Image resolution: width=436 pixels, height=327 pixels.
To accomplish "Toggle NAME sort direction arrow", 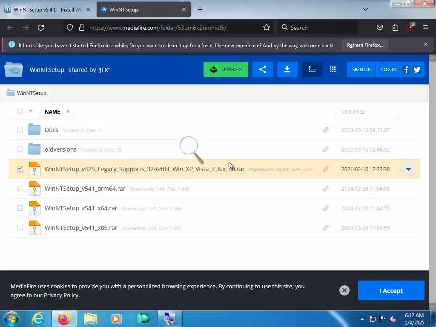I will point(68,111).
